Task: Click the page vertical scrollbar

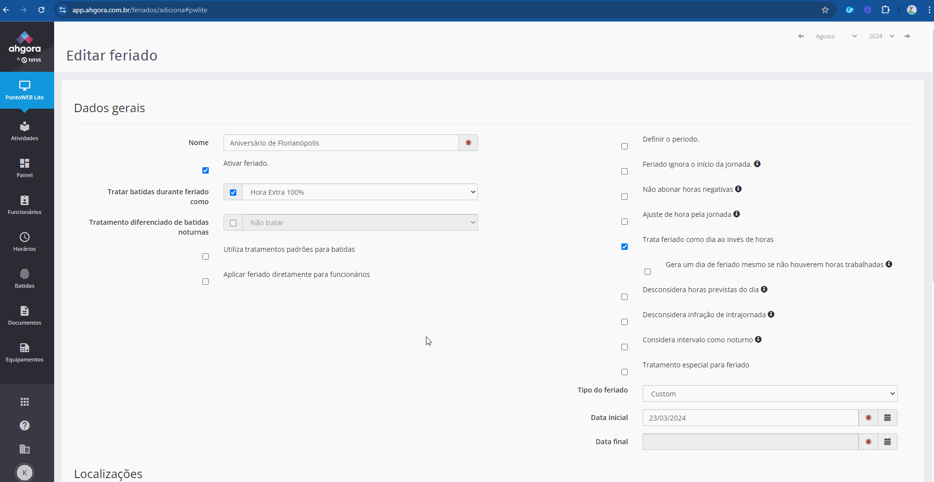Action: coord(932,155)
